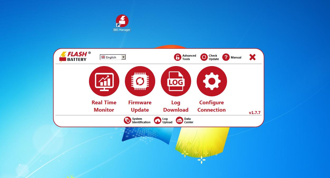This screenshot has height=178, width=330.
Task: Close the app with the red X
Action: pos(252,57)
